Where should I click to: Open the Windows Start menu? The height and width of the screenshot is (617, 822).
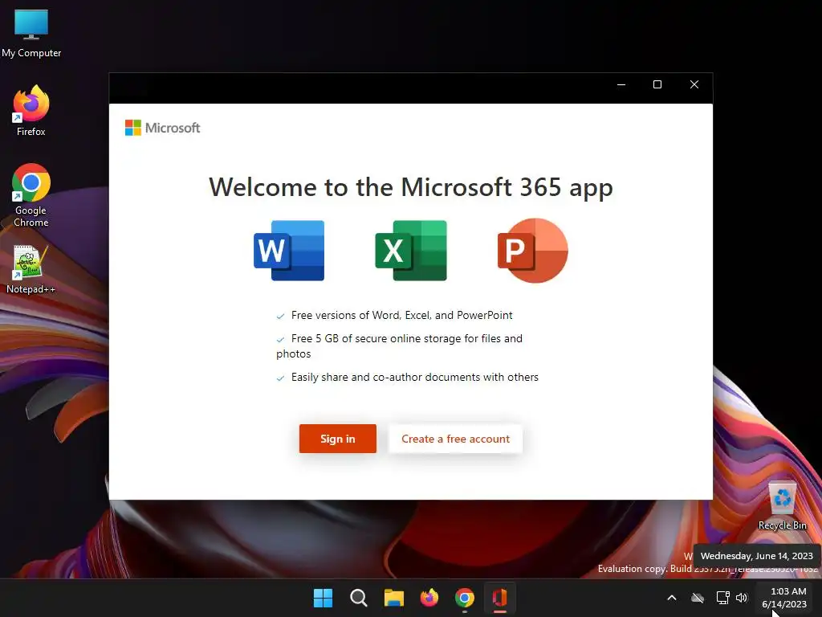pos(323,598)
